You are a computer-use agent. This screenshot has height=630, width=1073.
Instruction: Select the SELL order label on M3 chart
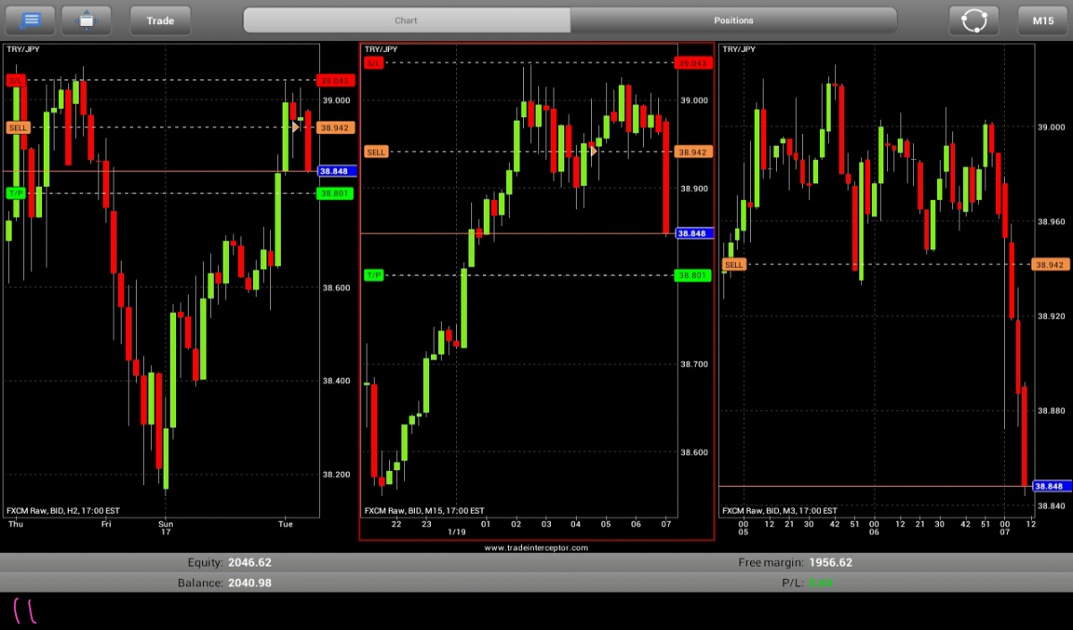coord(733,265)
